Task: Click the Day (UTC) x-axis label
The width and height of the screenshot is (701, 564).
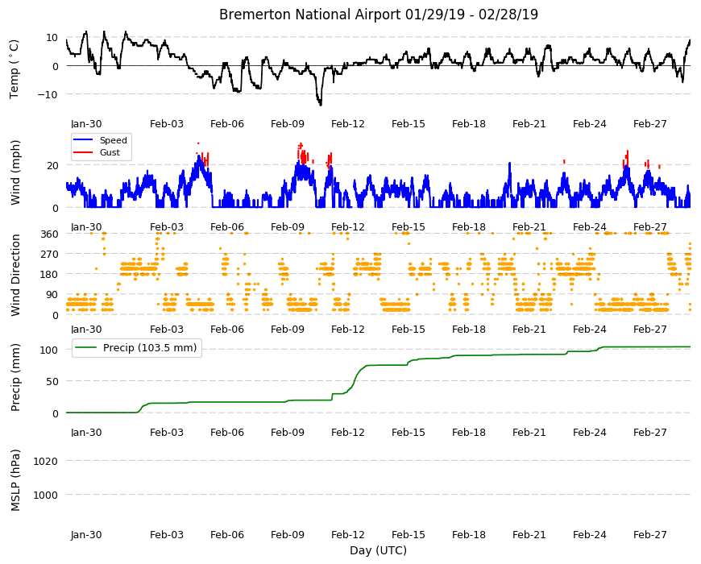Action: tap(378, 550)
